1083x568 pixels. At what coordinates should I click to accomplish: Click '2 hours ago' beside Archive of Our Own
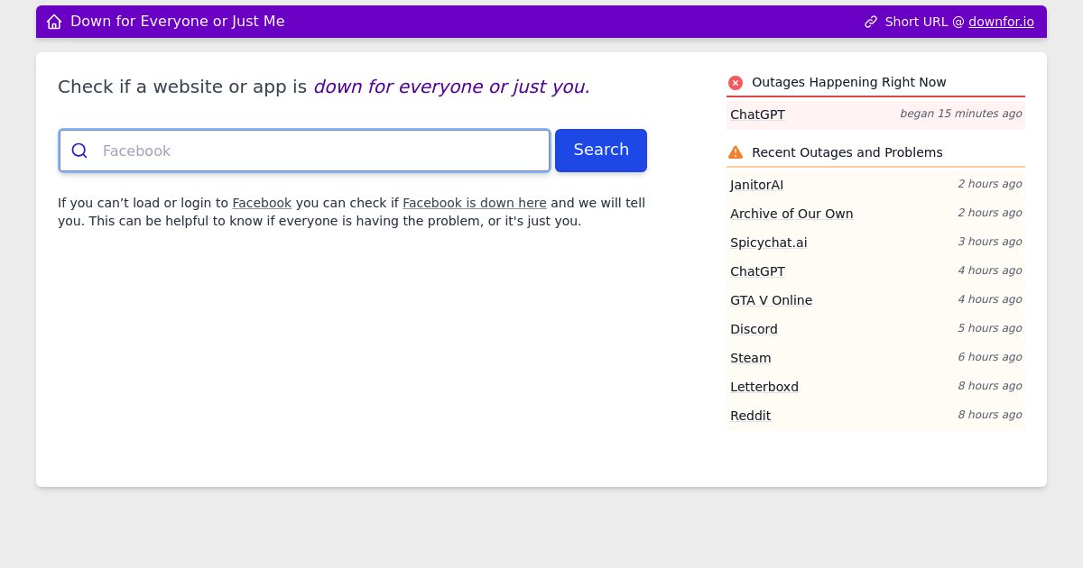[x=990, y=213]
